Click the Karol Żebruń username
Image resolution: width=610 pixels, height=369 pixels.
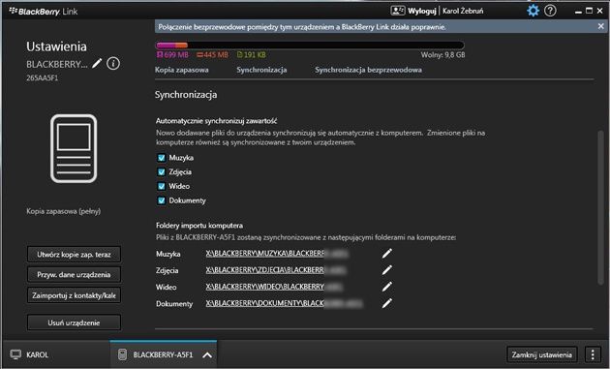(x=463, y=11)
